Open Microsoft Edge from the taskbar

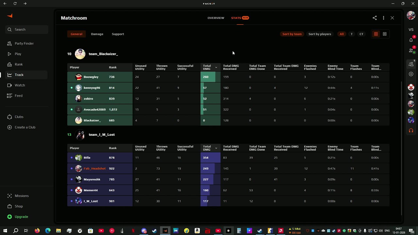pos(48,231)
